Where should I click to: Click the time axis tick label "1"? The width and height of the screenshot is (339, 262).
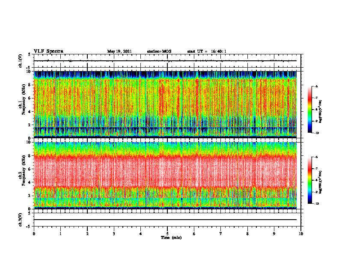coord(60,234)
